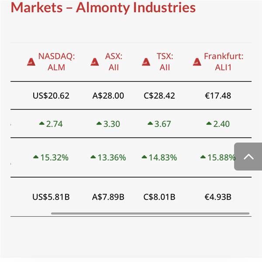262x262 pixels.
Task: Click the green up arrow beside 2.74
Action: [41, 124]
